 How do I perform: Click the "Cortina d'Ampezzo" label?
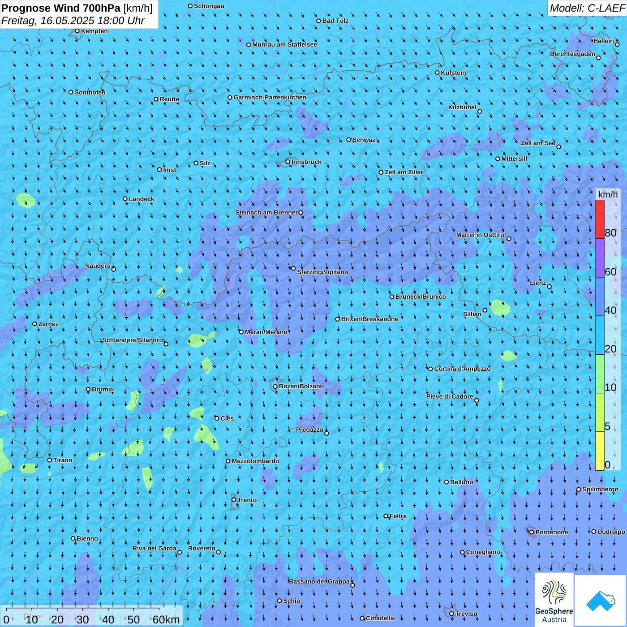click(x=463, y=369)
